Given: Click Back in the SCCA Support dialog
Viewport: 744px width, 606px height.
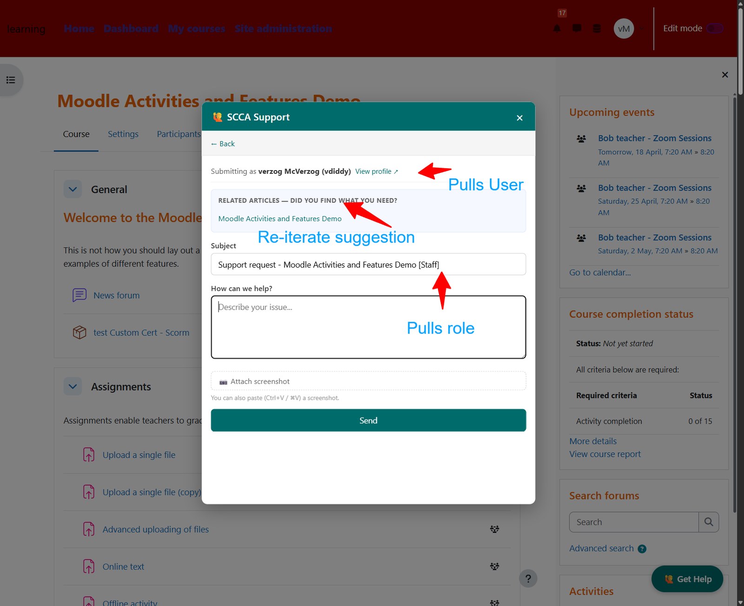Looking at the screenshot, I should (223, 144).
